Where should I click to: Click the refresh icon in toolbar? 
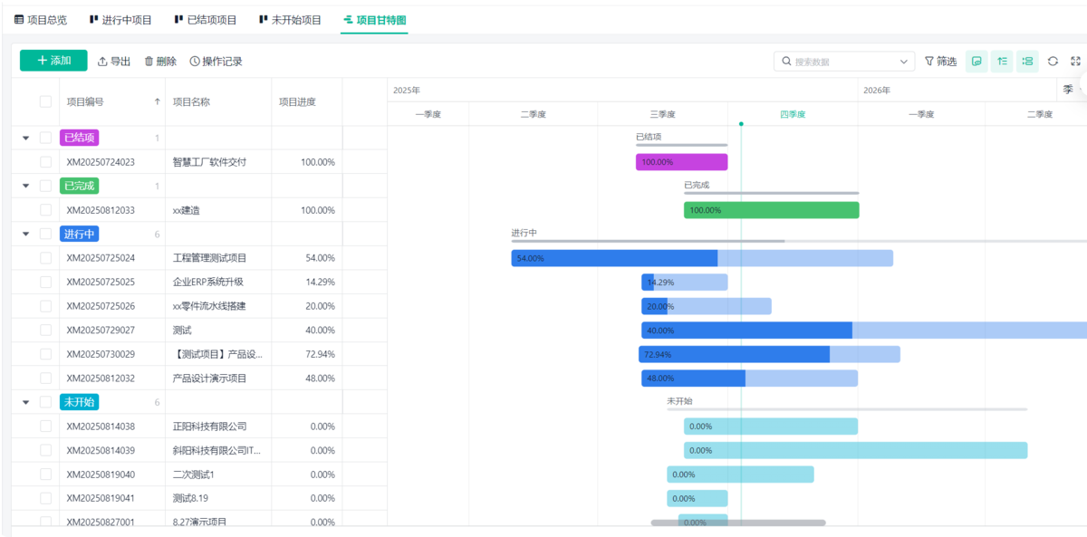1053,62
